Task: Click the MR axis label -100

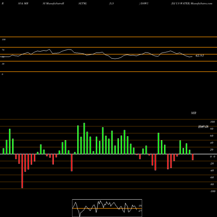Action: click(213, 191)
